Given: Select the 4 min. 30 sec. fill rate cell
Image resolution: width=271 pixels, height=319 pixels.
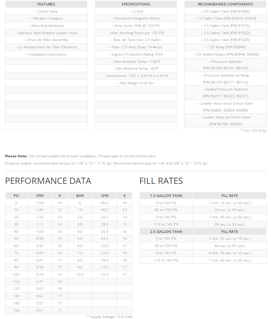Looking at the screenshot, I should pos(230,253).
